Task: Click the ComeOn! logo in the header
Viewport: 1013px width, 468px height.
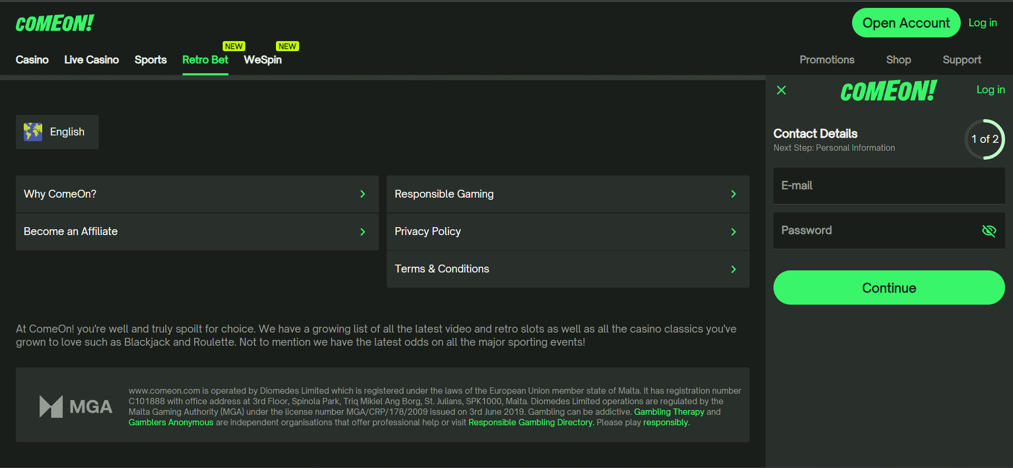Action: click(x=54, y=24)
